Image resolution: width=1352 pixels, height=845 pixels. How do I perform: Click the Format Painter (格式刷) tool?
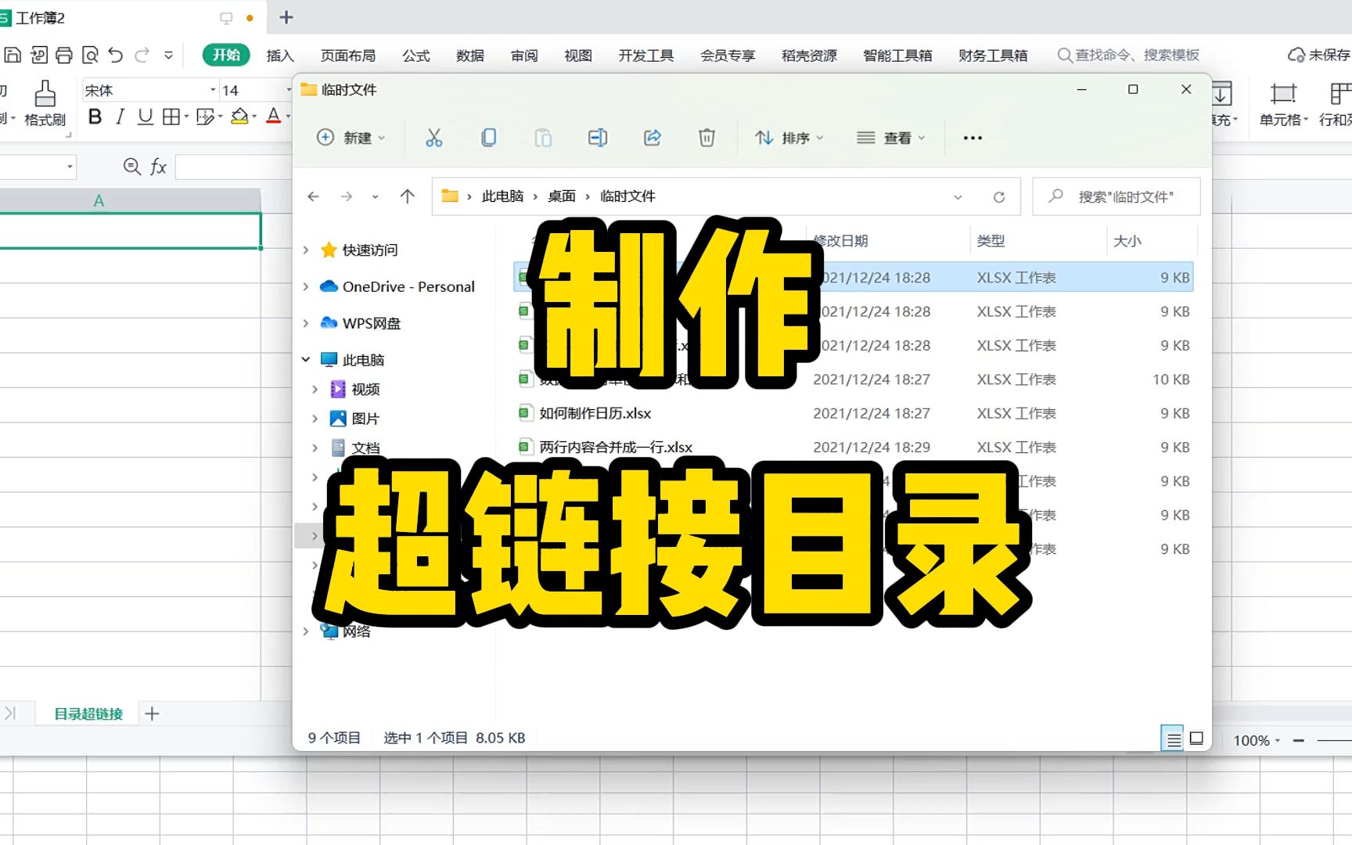click(x=45, y=104)
